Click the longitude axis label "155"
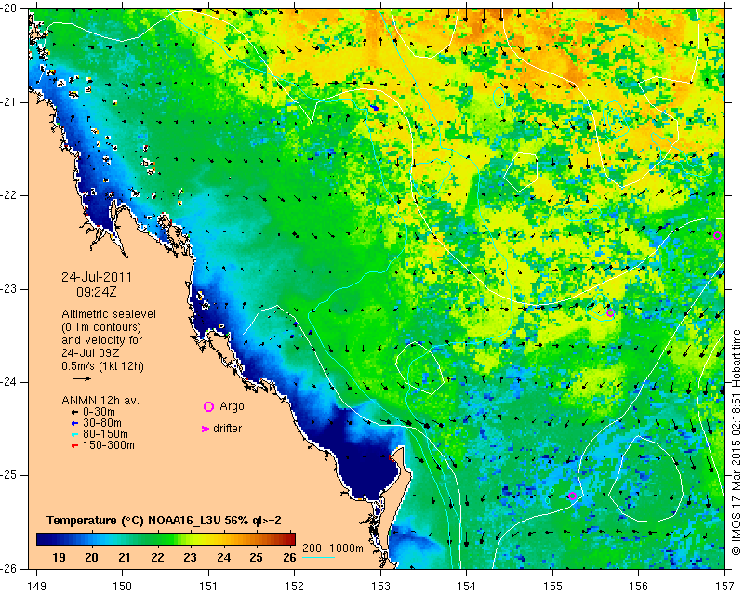This screenshot has height=595, width=744. coord(552,587)
